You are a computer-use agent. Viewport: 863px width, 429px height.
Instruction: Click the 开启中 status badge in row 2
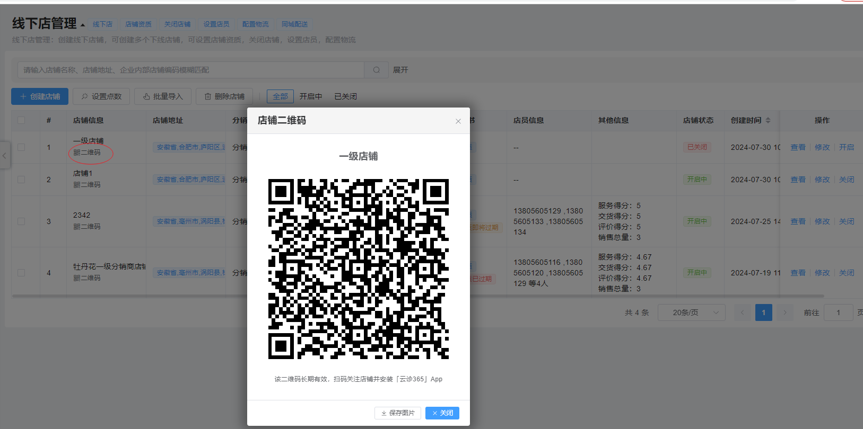click(x=697, y=180)
